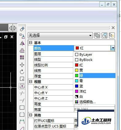Screen dimensions: 121x130
Task: Close the main application window
Action: tap(114, 5)
